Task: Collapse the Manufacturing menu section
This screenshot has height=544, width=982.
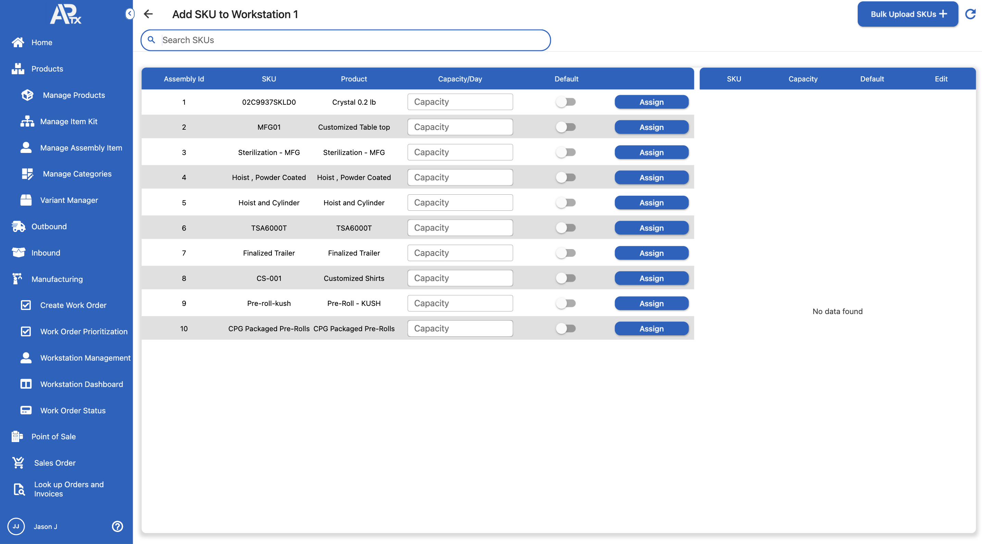Action: [57, 279]
